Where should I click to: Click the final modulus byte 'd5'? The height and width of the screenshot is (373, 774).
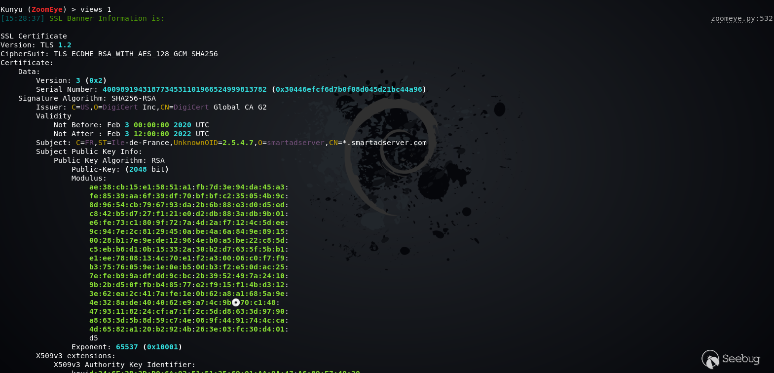tap(94, 338)
